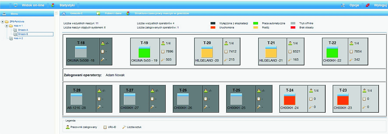The height and width of the screenshot is (134, 388).
Task: Click the home icon next to Gniazdo E
Action: (64, 14)
